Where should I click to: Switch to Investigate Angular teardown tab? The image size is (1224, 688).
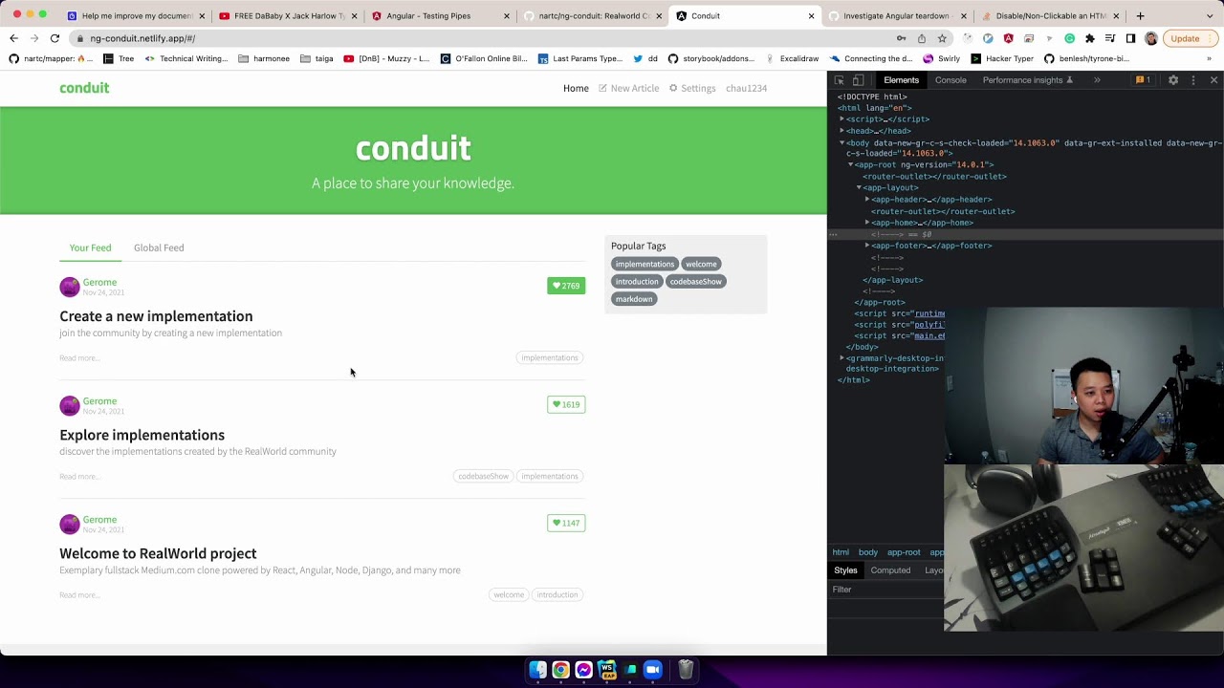click(896, 15)
